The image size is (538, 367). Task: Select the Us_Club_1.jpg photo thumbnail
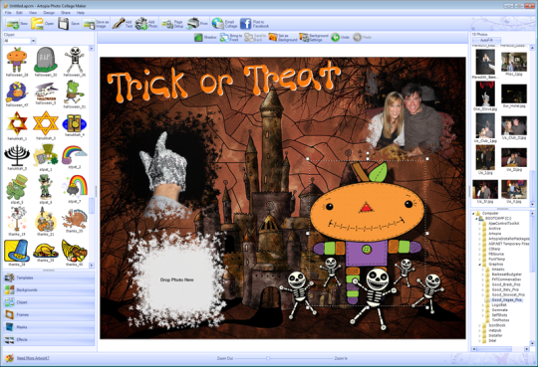pyautogui.click(x=485, y=128)
